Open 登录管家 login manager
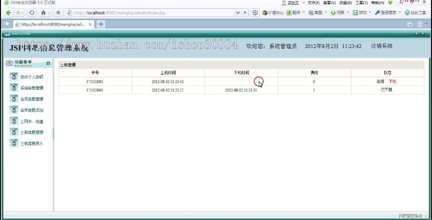The height and width of the screenshot is (220, 432). pos(386,12)
